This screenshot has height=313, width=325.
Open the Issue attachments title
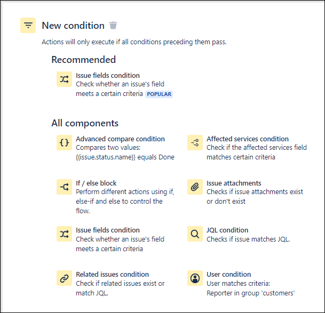pos(234,183)
